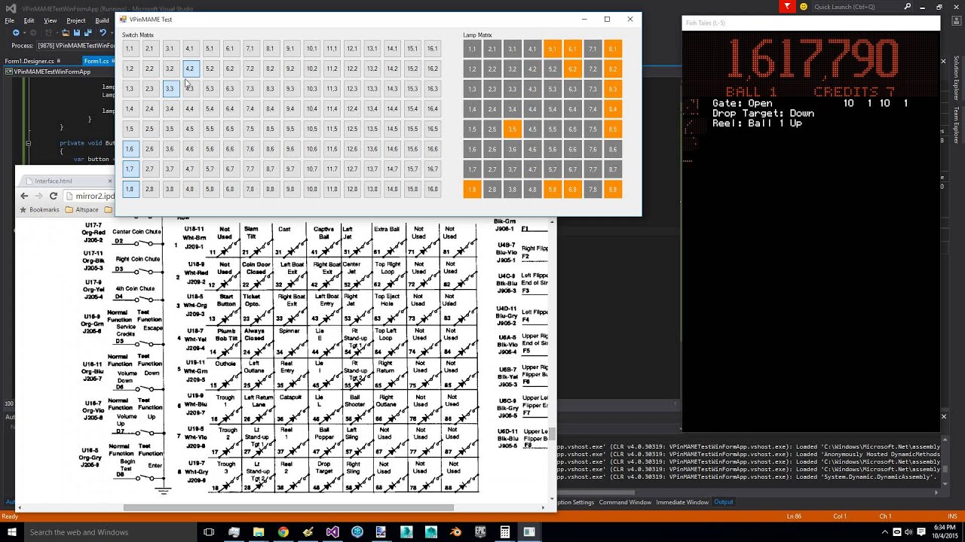Viewport: 965px width, 542px height.
Task: Open the Altspace bookmark folder in Chrome
Action: 82,210
